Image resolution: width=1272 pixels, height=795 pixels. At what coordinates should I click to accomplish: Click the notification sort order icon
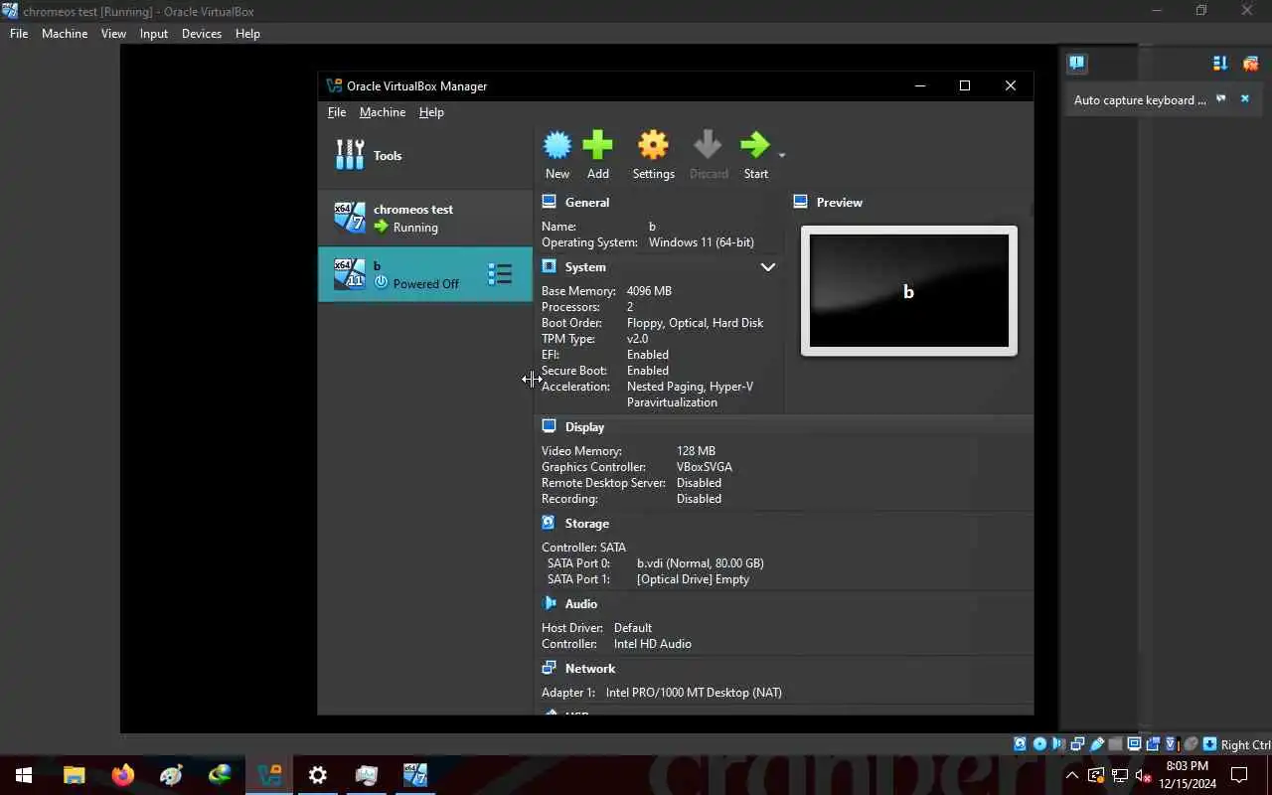coord(1220,64)
